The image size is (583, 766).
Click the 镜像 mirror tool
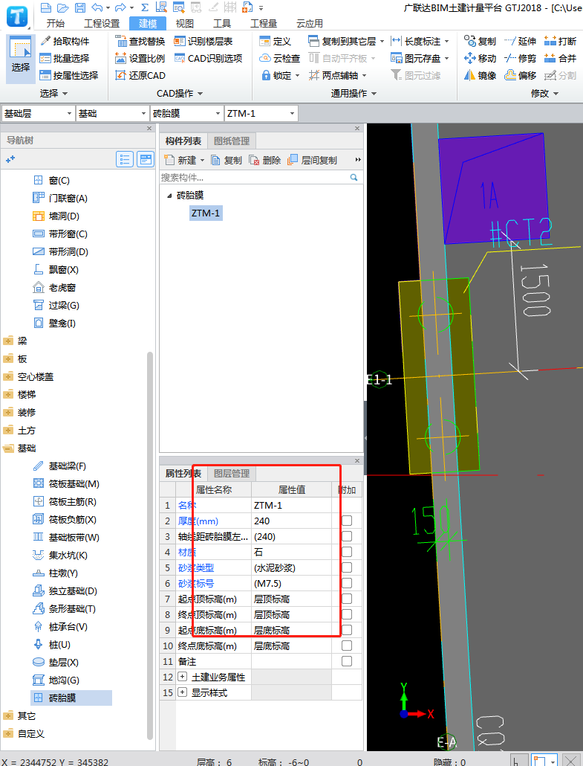click(480, 75)
